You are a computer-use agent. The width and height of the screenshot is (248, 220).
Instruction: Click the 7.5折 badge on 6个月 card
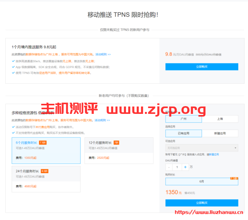pos(43,143)
